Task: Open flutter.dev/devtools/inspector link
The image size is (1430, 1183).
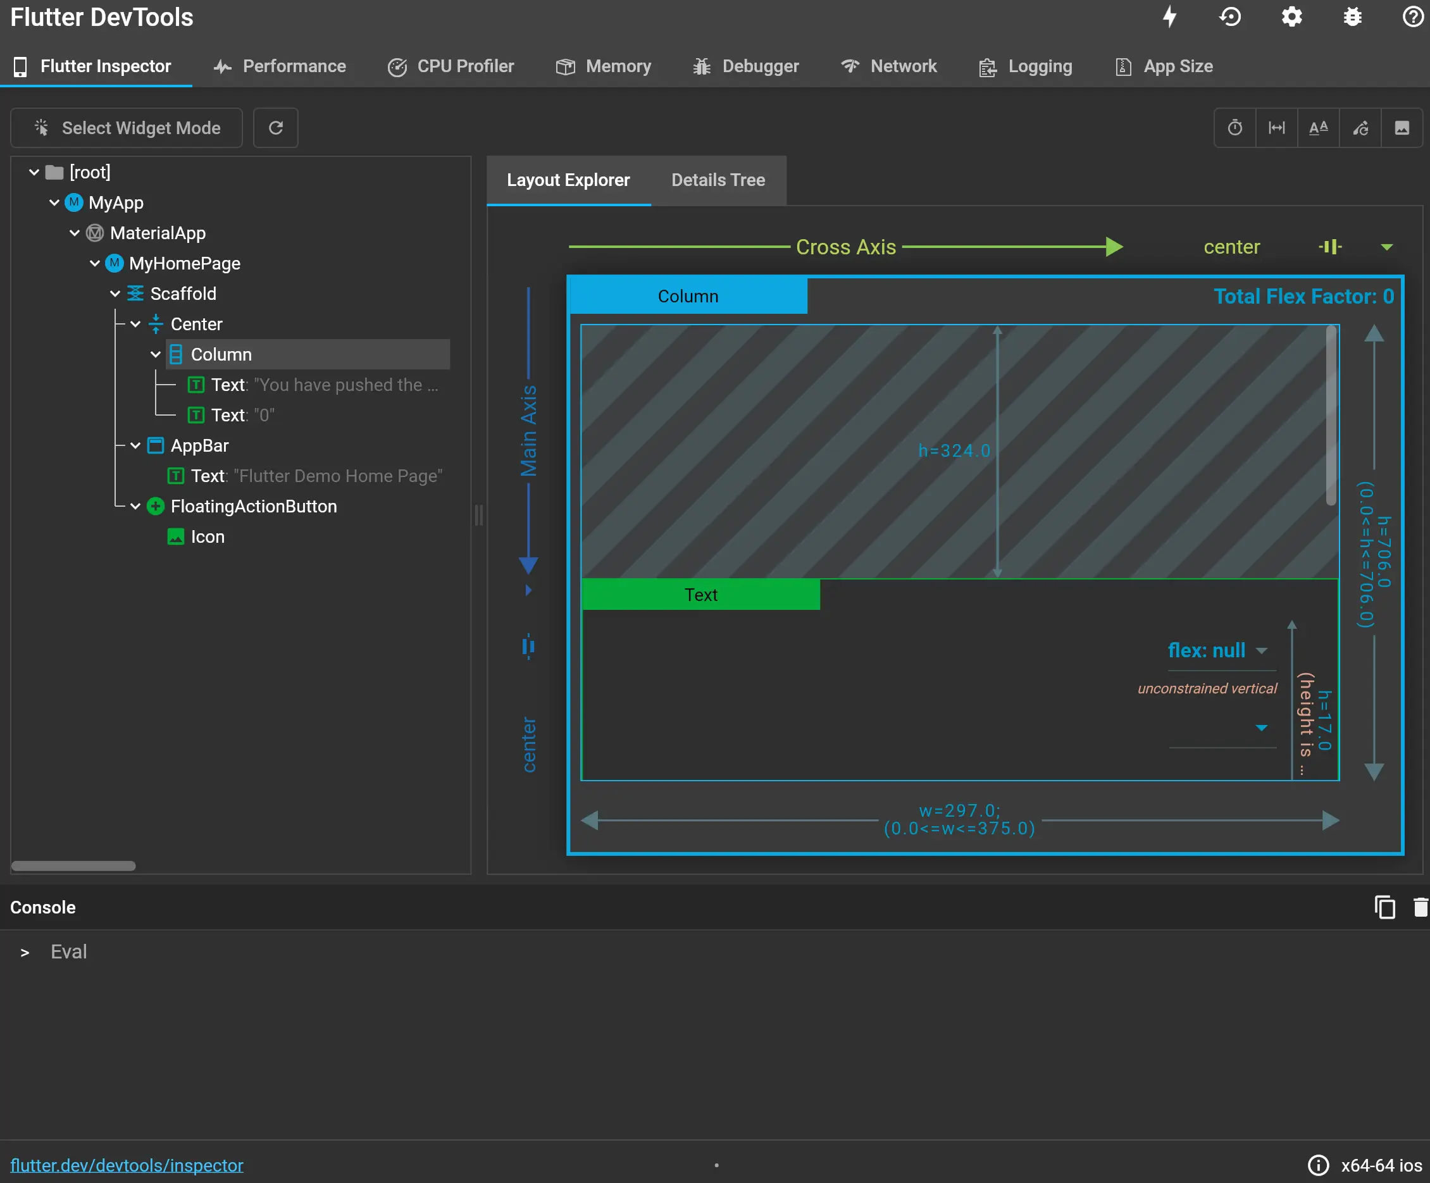Action: [127, 1165]
